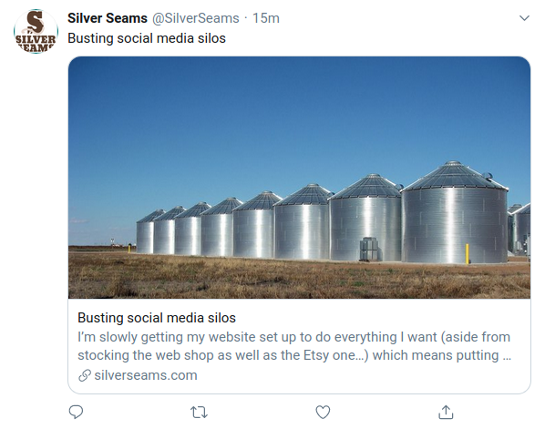Open the Silver Seams display name
The image size is (545, 429).
click(108, 18)
